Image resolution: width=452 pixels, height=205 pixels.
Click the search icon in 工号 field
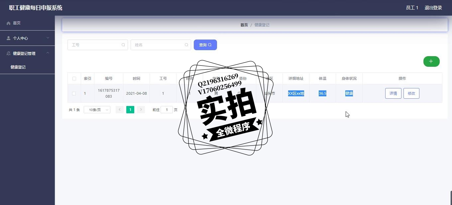[x=123, y=45]
